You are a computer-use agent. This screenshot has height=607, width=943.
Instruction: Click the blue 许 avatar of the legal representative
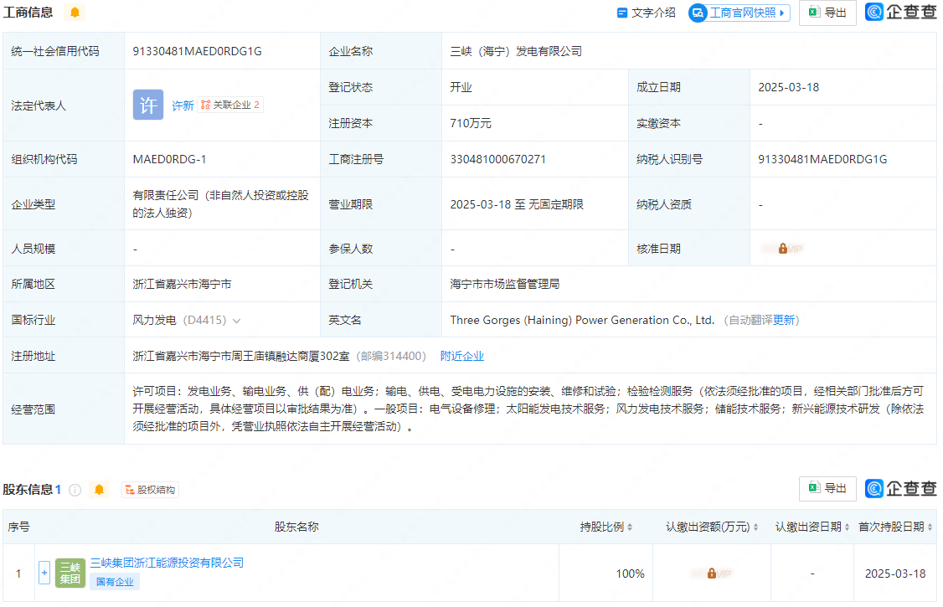(148, 105)
